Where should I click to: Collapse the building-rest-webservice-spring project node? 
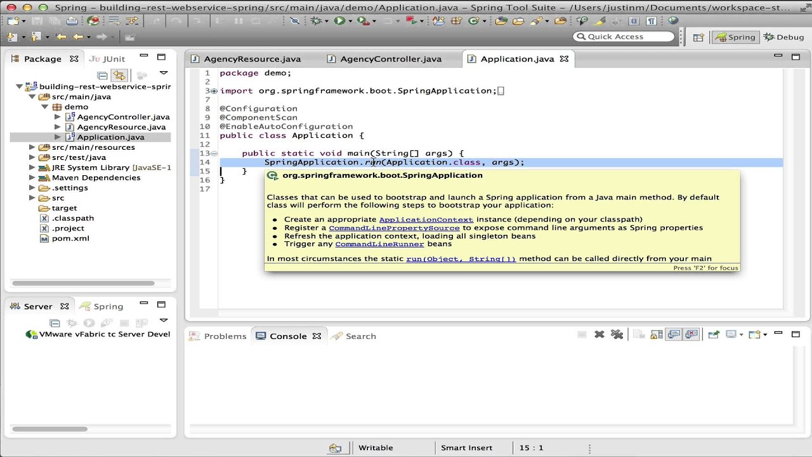20,86
